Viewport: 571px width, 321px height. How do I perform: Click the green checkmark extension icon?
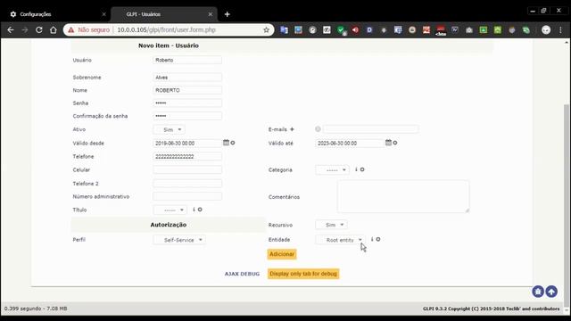(x=341, y=30)
